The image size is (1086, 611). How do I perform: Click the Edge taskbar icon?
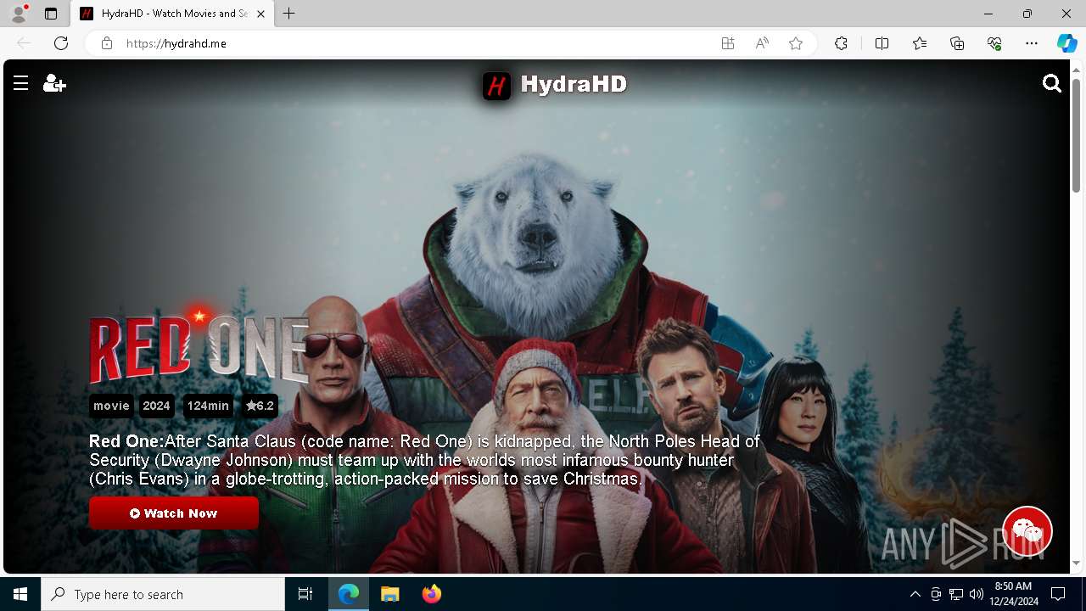click(349, 594)
